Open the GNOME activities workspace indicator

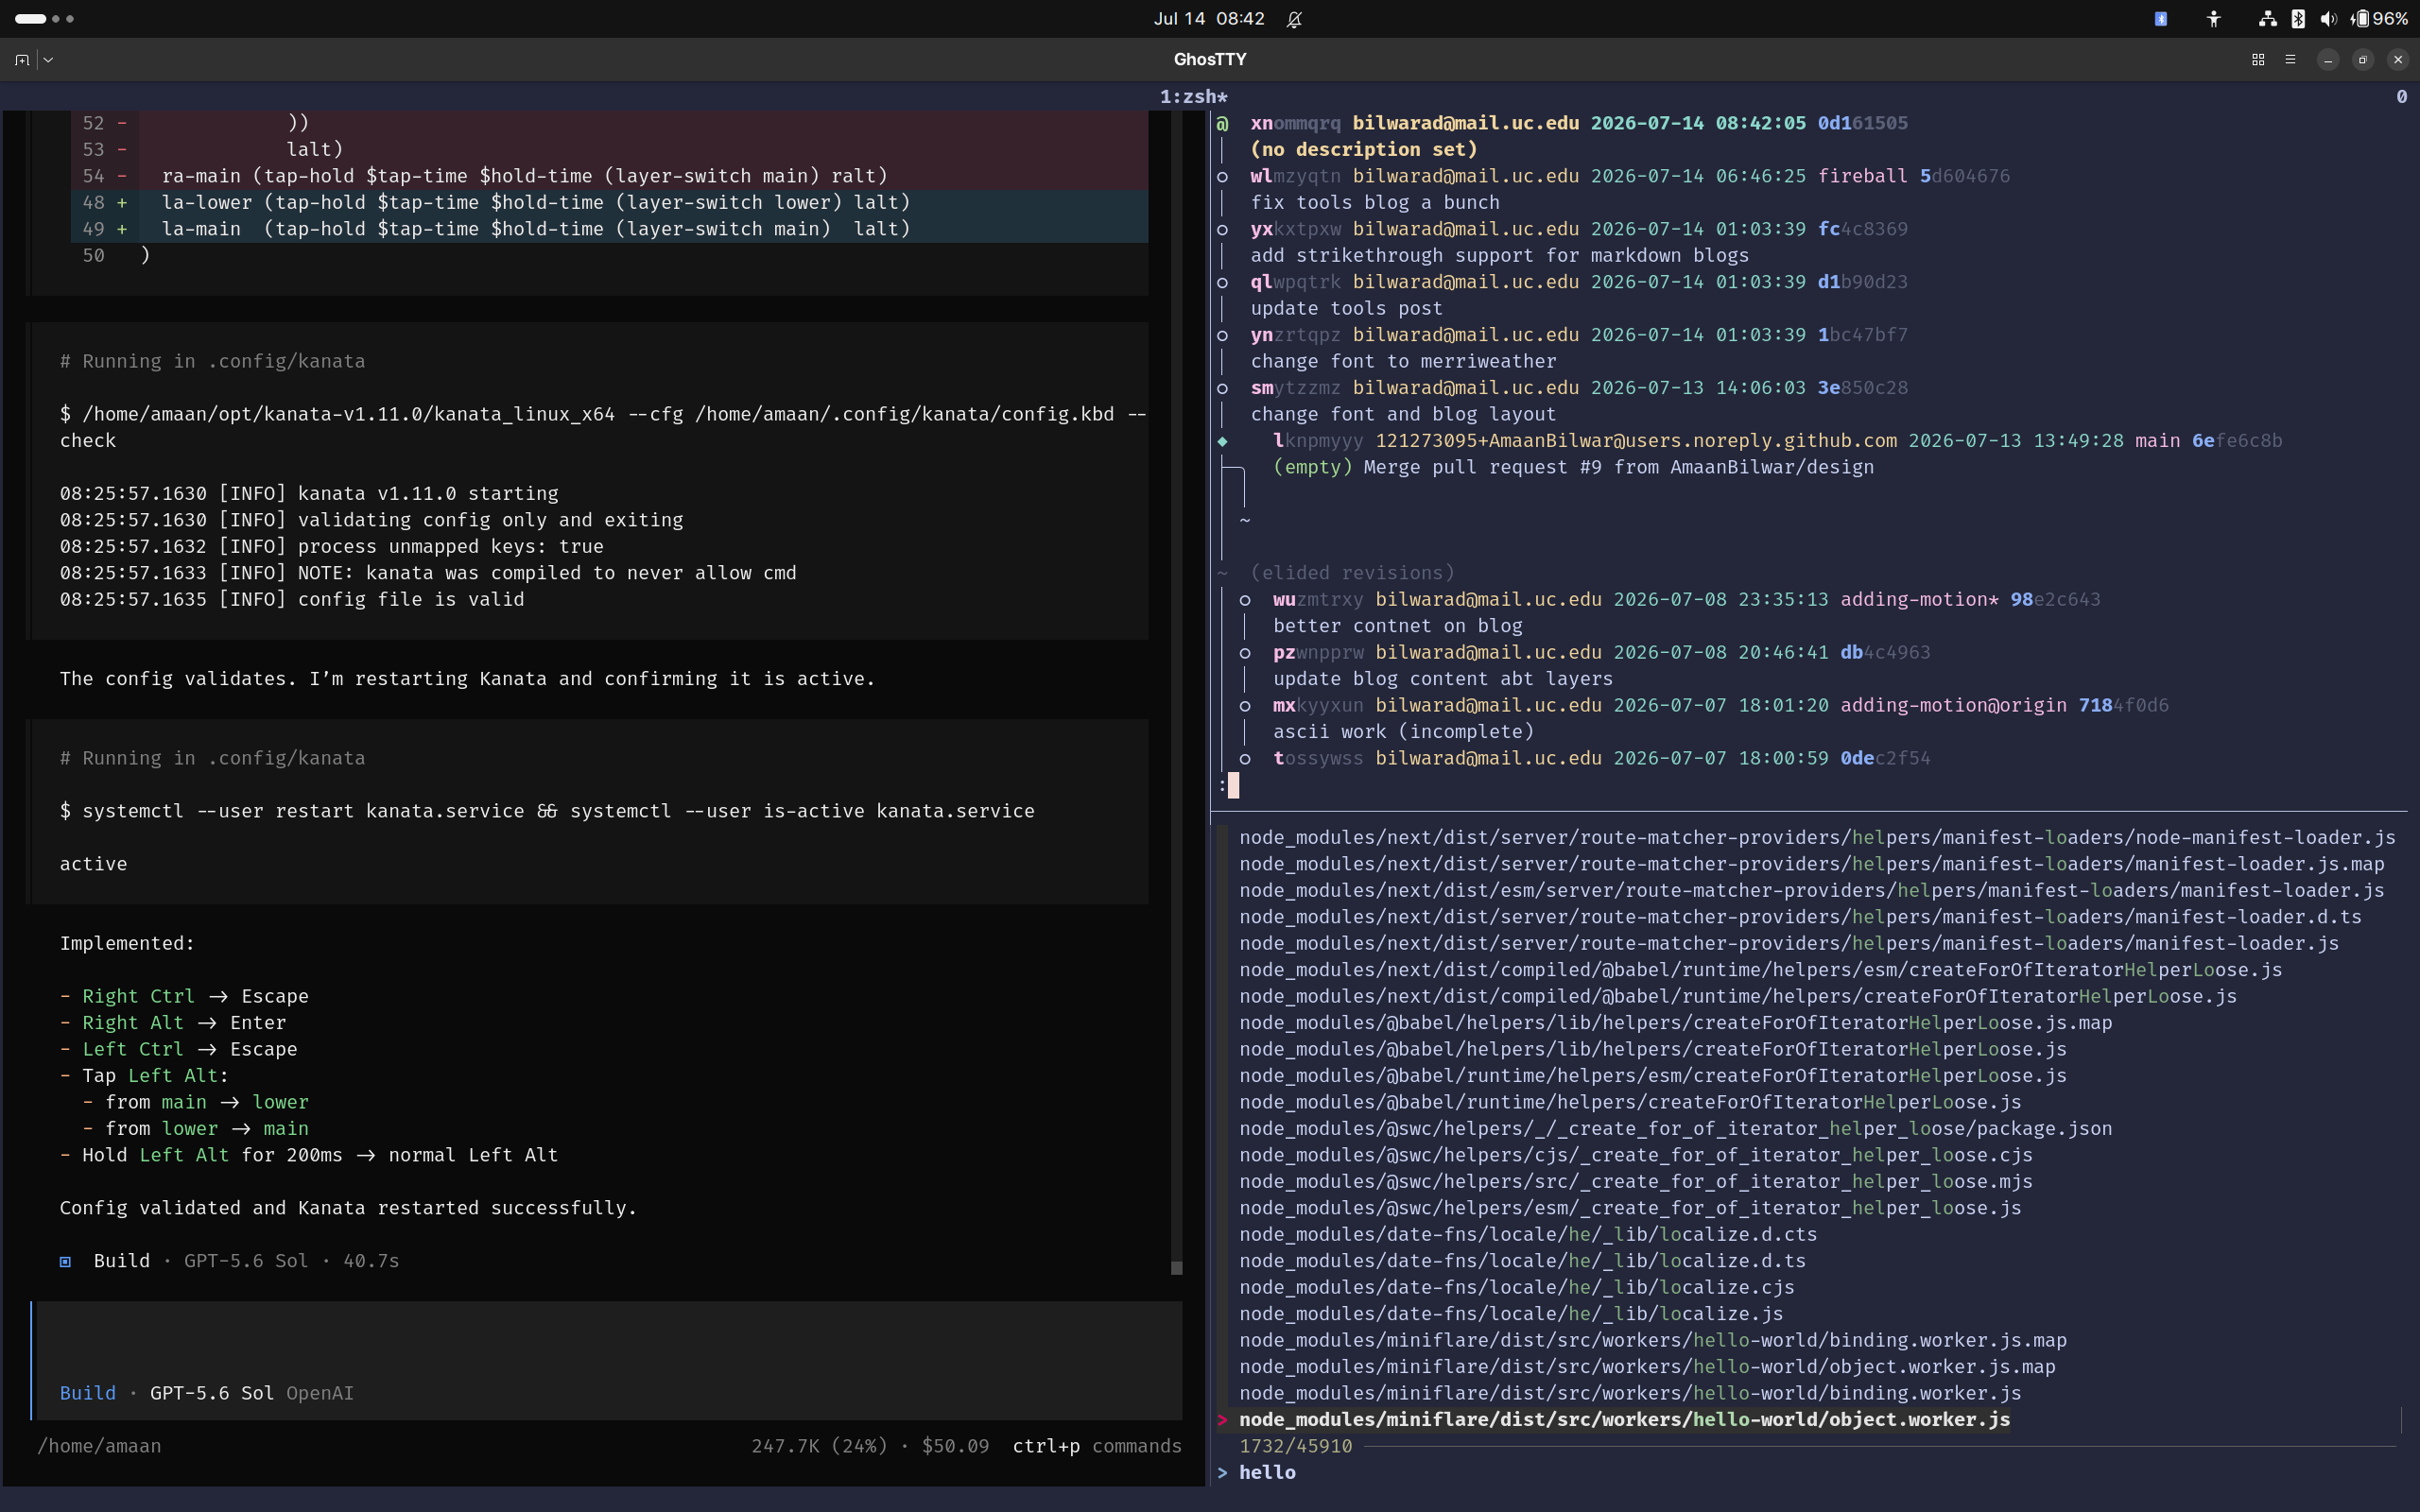point(44,19)
